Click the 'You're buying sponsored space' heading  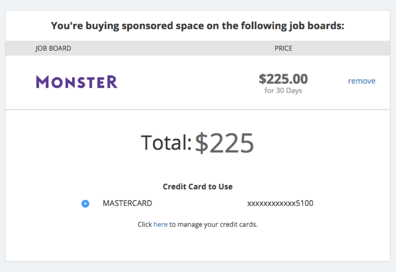[x=198, y=26]
